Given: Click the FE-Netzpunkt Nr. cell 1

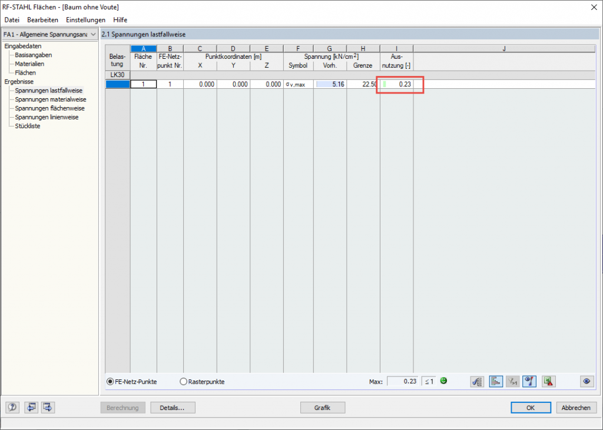Looking at the screenshot, I should [x=170, y=84].
